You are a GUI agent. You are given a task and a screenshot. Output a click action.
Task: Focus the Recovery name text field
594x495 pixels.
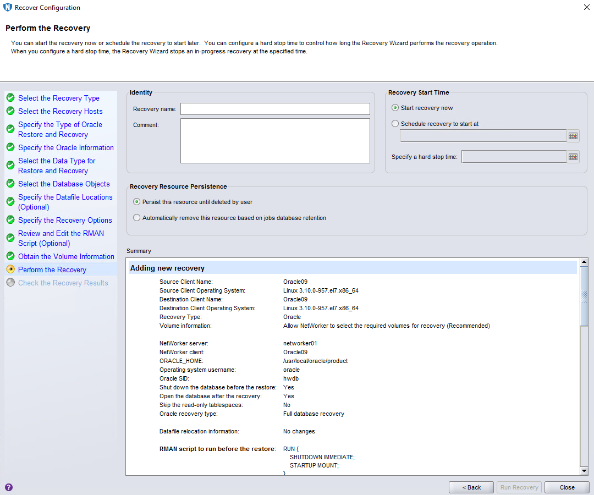coord(275,109)
